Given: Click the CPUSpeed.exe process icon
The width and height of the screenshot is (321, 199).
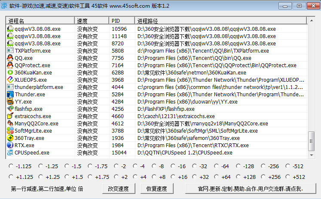Looking at the screenshot, I should [10, 152].
